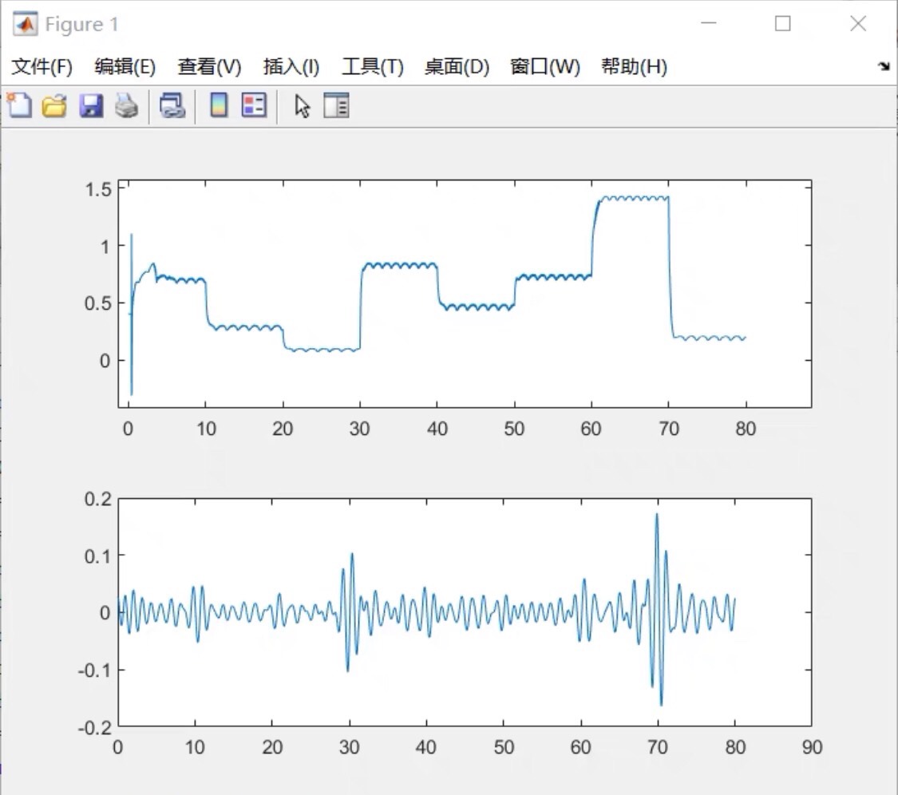The width and height of the screenshot is (898, 795).
Task: Open the 窗口(W) menu
Action: click(x=544, y=66)
